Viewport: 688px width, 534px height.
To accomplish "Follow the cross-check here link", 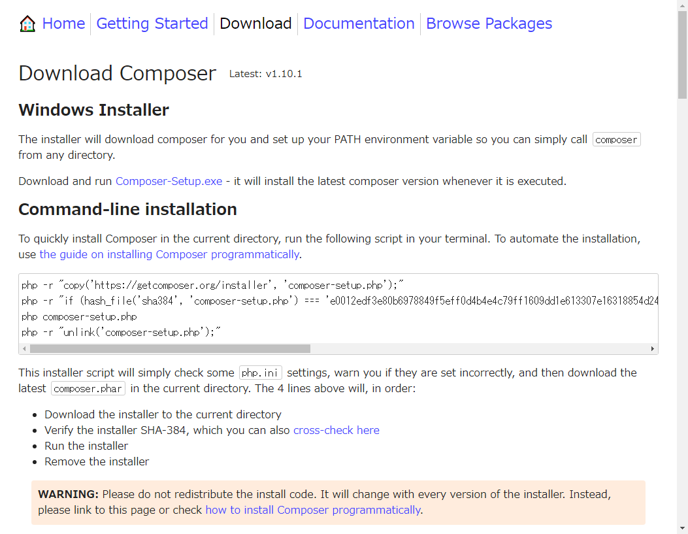I will point(336,430).
